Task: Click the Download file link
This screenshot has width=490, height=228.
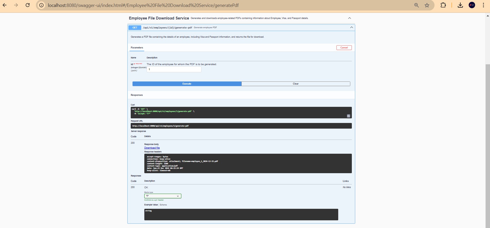Action: 152,148
